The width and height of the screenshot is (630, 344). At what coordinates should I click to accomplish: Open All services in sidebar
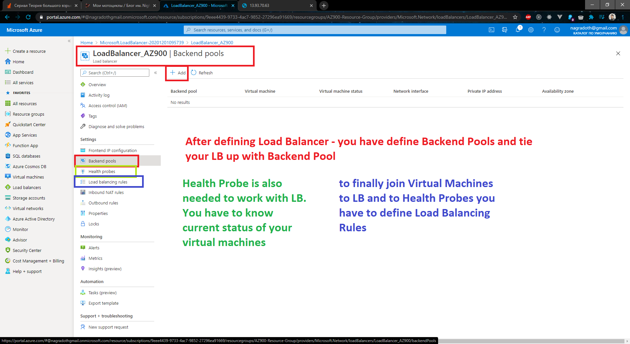[19, 83]
